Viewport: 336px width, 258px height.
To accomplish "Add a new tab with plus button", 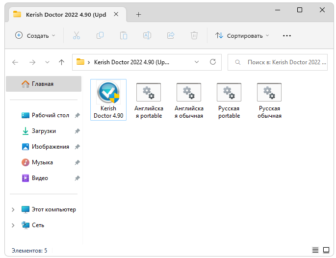I will point(138,14).
